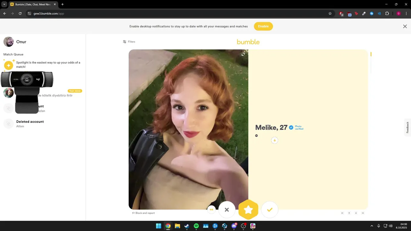Open the Chrome profile avatar menu
411x231 pixels.
tap(398, 13)
